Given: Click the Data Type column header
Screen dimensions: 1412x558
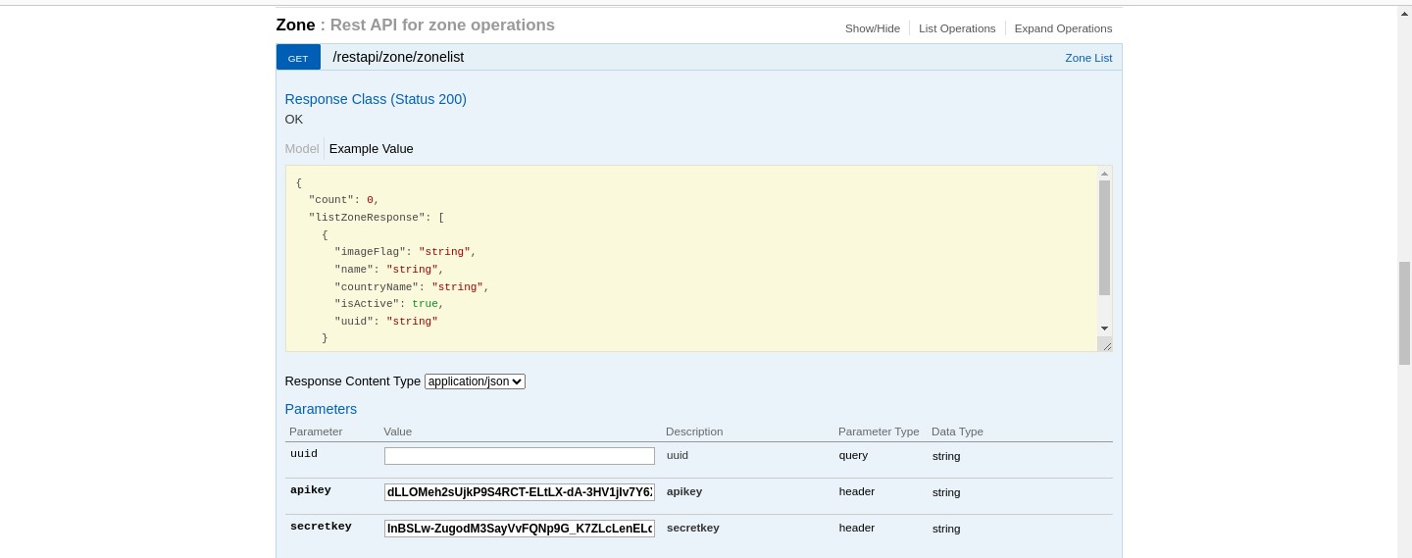Looking at the screenshot, I should click(x=957, y=431).
